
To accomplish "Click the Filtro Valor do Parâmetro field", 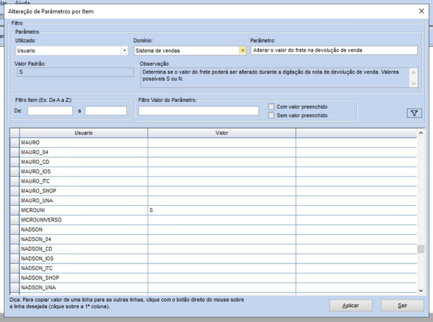I will 199,110.
